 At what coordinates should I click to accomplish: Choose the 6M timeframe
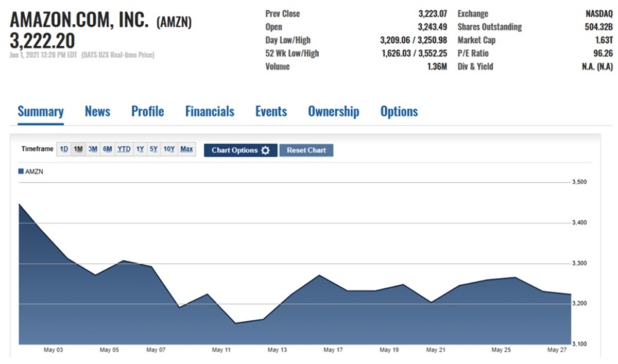[x=107, y=149]
